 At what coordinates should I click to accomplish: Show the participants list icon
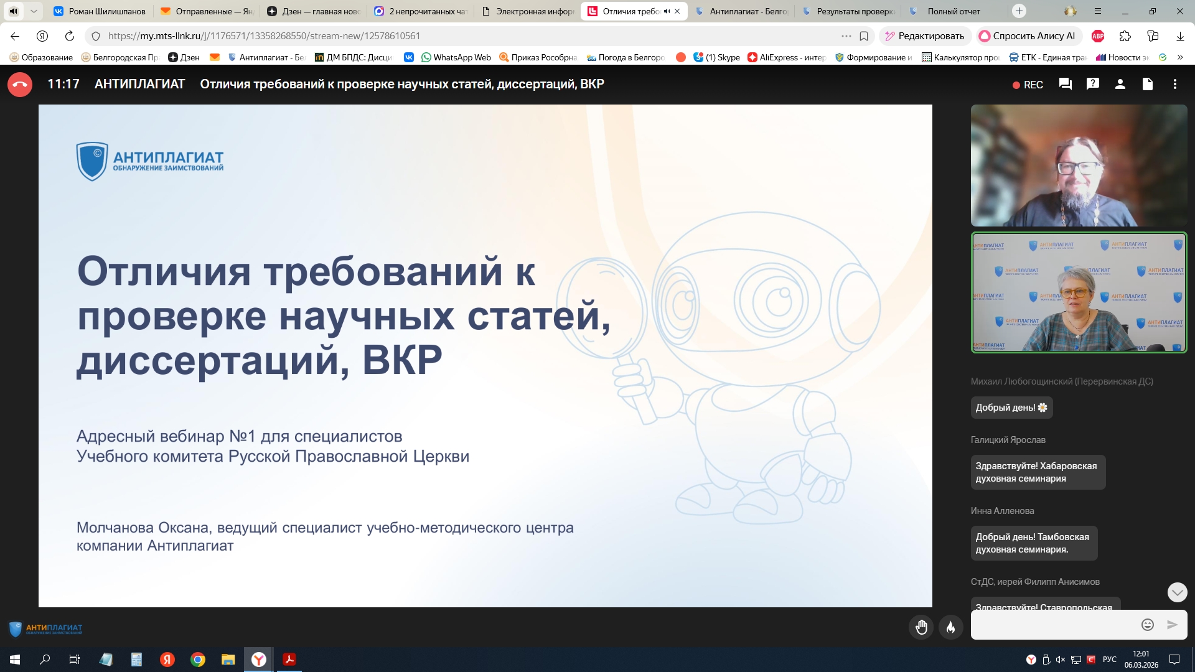1120,85
